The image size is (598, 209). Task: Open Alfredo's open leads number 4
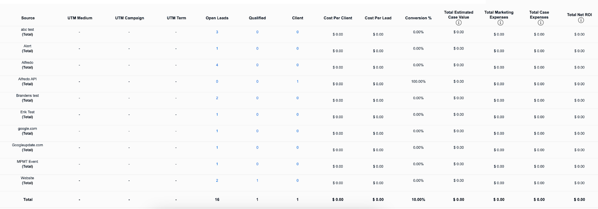tap(217, 65)
